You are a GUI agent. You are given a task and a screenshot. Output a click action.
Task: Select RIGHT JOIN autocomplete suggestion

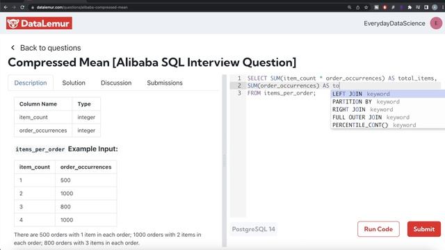point(388,110)
